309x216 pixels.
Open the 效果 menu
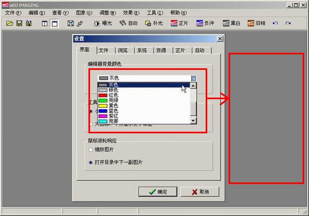(x=131, y=13)
